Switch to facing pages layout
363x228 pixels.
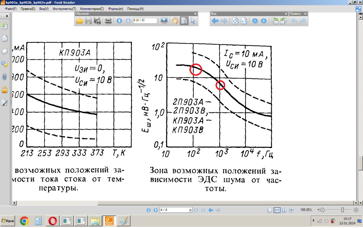[x=284, y=210]
